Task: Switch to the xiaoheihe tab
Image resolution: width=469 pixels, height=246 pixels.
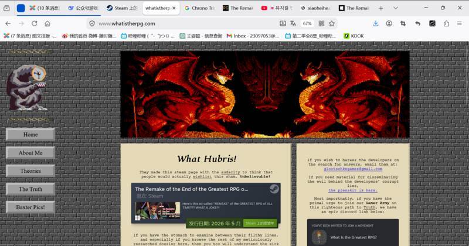Action: 315,8
